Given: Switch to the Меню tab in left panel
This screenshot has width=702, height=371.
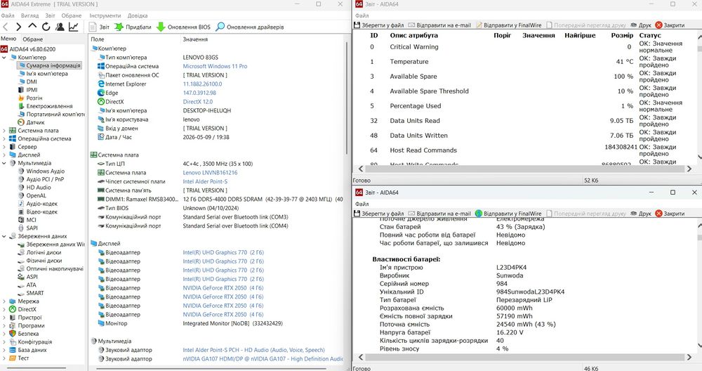Looking at the screenshot, I should (x=8, y=39).
